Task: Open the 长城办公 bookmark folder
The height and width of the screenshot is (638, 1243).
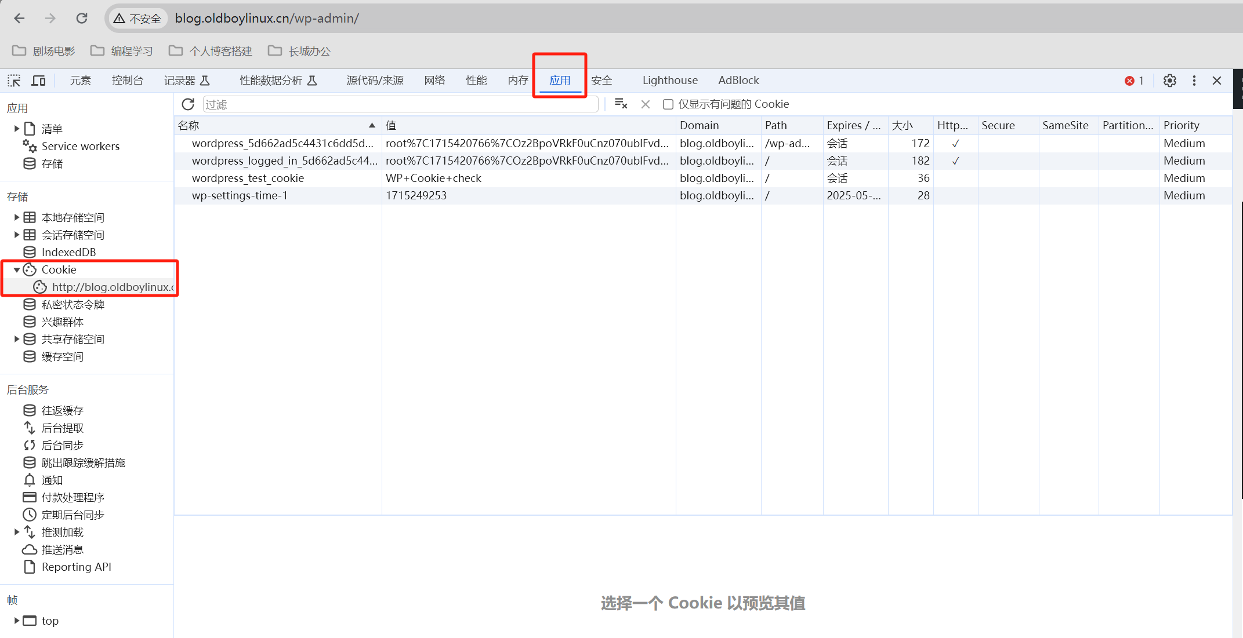Action: (299, 51)
